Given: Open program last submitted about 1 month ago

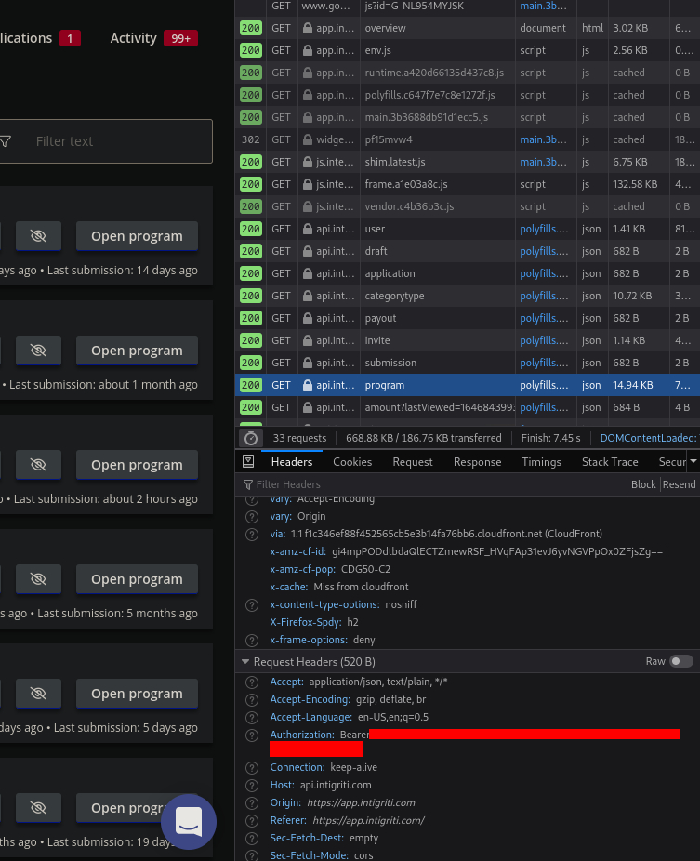Looking at the screenshot, I should tap(137, 351).
